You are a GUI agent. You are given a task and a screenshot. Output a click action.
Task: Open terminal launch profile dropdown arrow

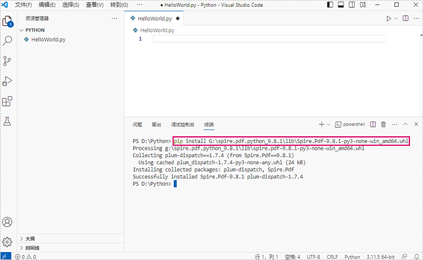point(329,124)
